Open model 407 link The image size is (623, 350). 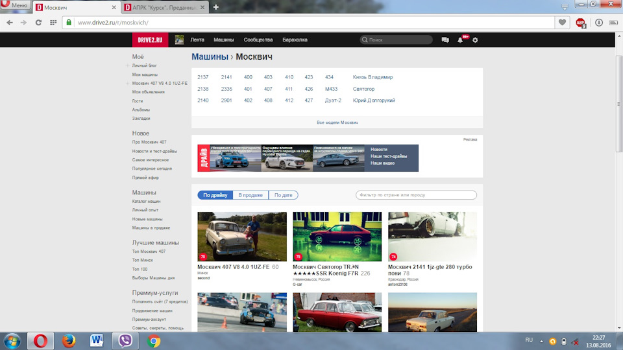pos(268,89)
